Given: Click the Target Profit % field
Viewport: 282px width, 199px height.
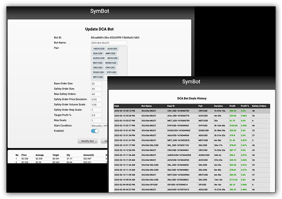Looking at the screenshot, I should tap(96, 115).
